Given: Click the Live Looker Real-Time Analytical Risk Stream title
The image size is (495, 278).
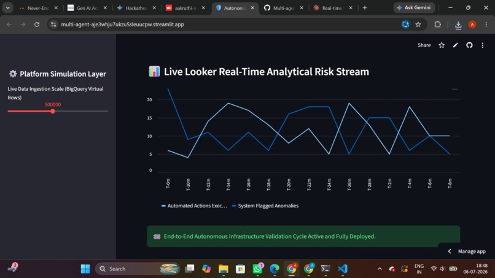Looking at the screenshot, I should click(x=266, y=72).
